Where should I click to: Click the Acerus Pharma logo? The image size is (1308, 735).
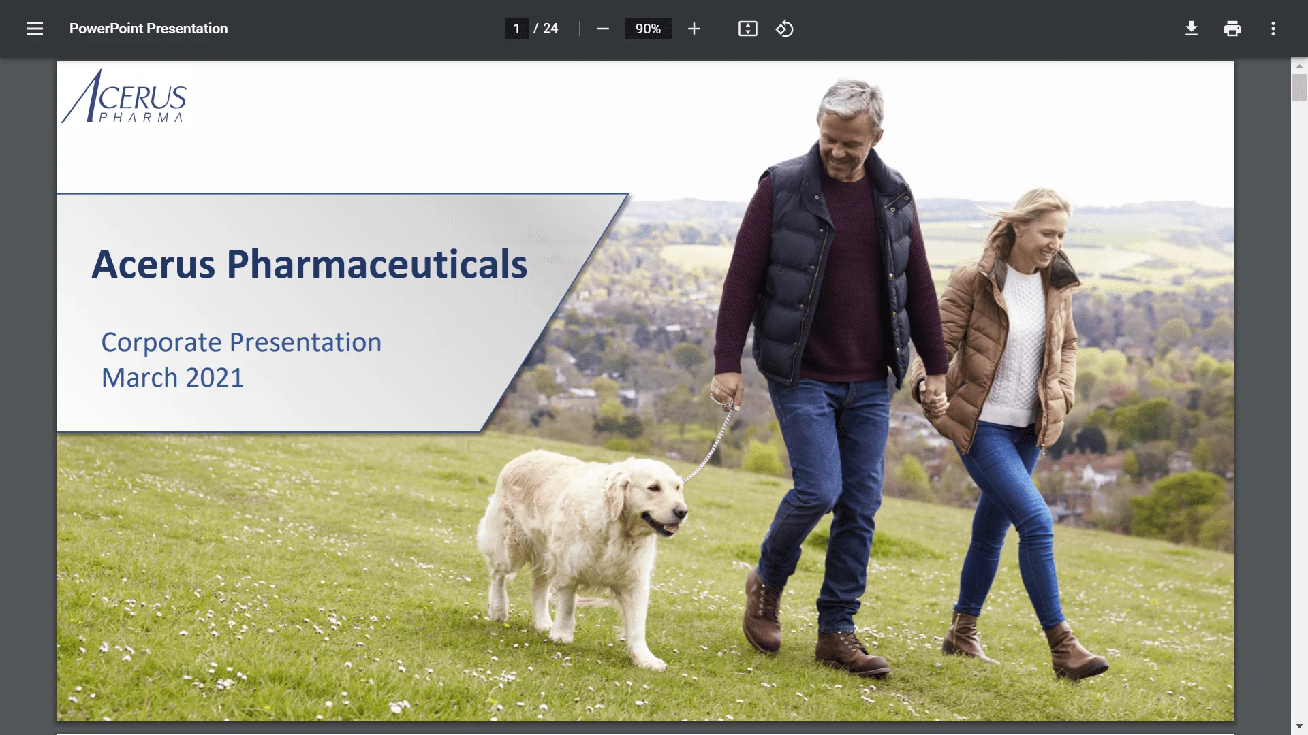click(124, 96)
